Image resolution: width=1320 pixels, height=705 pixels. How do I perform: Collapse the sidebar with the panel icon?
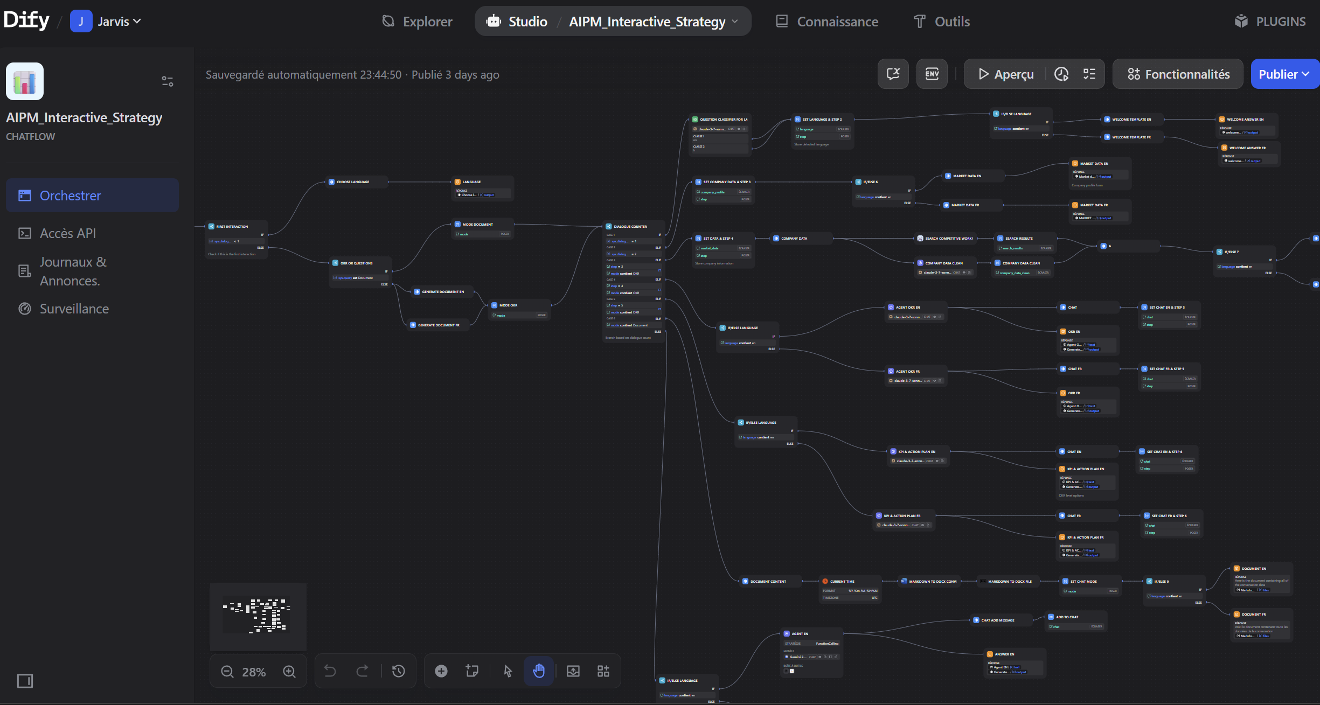coord(25,681)
